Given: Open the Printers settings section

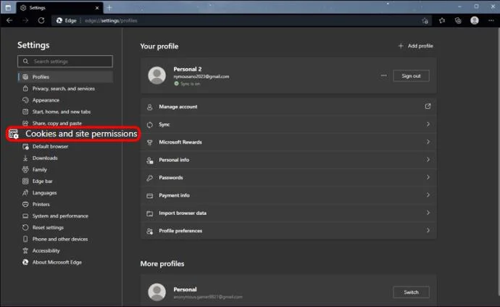Looking at the screenshot, I should tap(41, 204).
